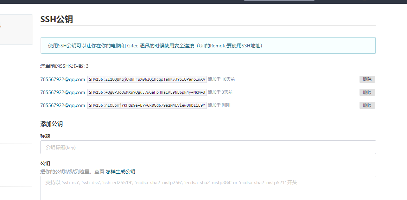The height and width of the screenshot is (200, 407).
Task: Click the info banner about Gitee SSH地址
Action: coord(208,46)
